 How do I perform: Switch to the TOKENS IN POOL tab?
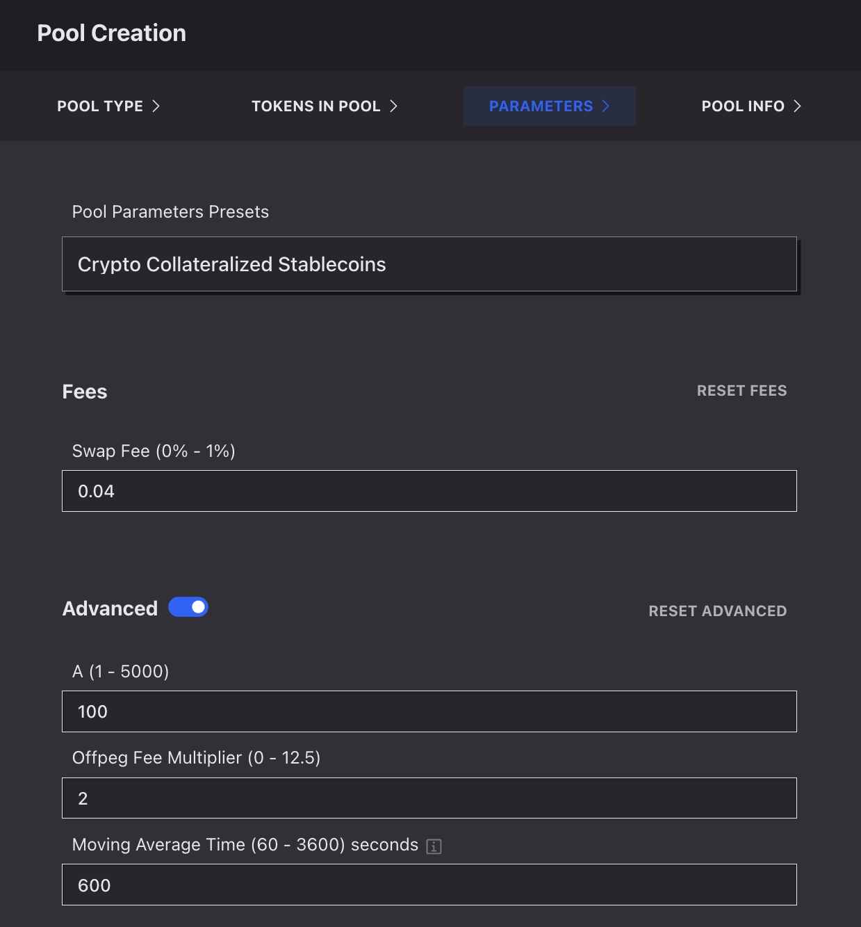315,106
